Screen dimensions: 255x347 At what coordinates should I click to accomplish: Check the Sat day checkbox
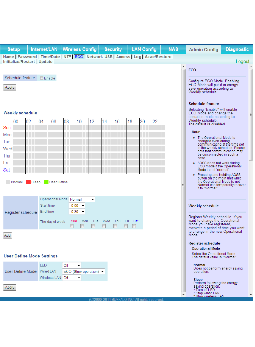coord(134,226)
